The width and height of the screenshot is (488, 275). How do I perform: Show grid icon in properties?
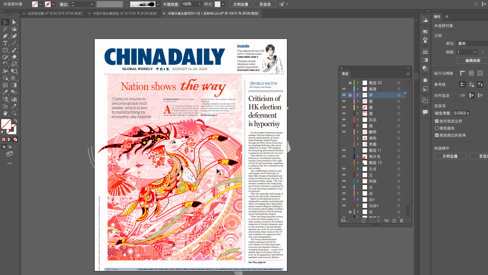pos(471,73)
